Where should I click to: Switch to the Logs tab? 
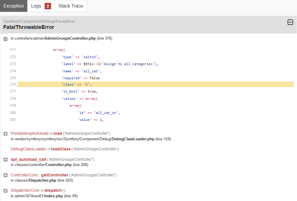pos(36,6)
